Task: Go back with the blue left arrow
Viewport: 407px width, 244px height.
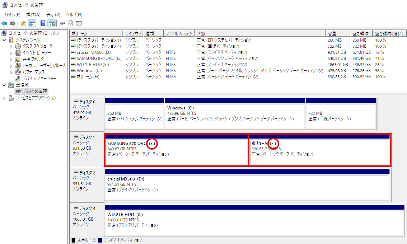Action: point(4,24)
